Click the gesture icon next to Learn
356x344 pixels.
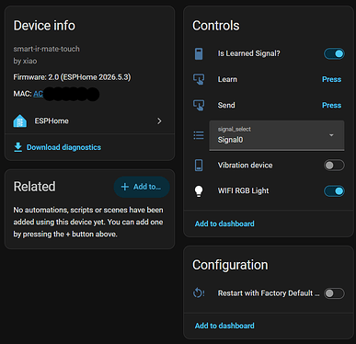tap(199, 79)
